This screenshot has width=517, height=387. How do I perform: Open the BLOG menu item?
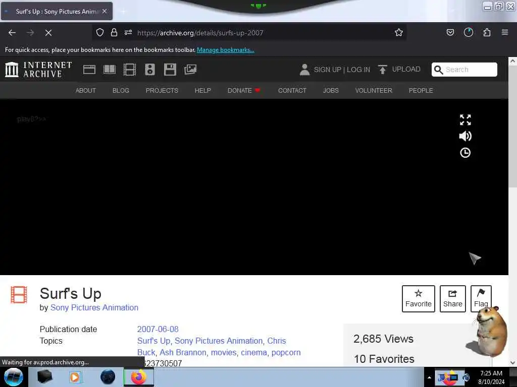pos(121,91)
